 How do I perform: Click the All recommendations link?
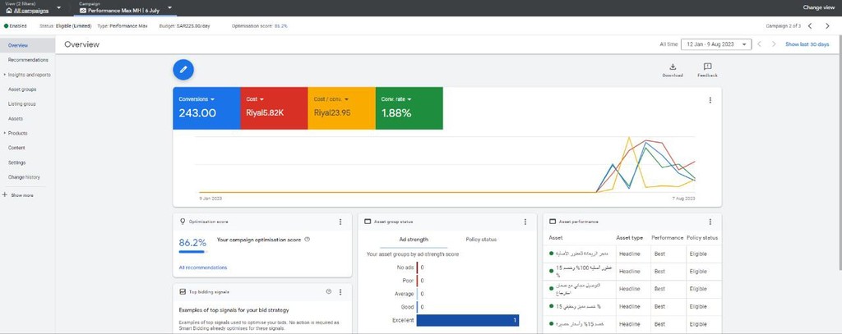pyautogui.click(x=202, y=268)
